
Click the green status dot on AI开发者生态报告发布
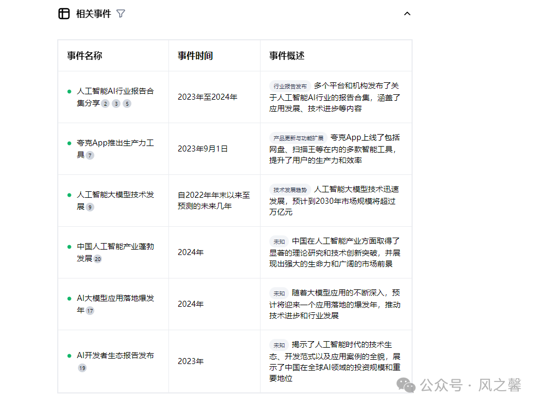(x=69, y=355)
